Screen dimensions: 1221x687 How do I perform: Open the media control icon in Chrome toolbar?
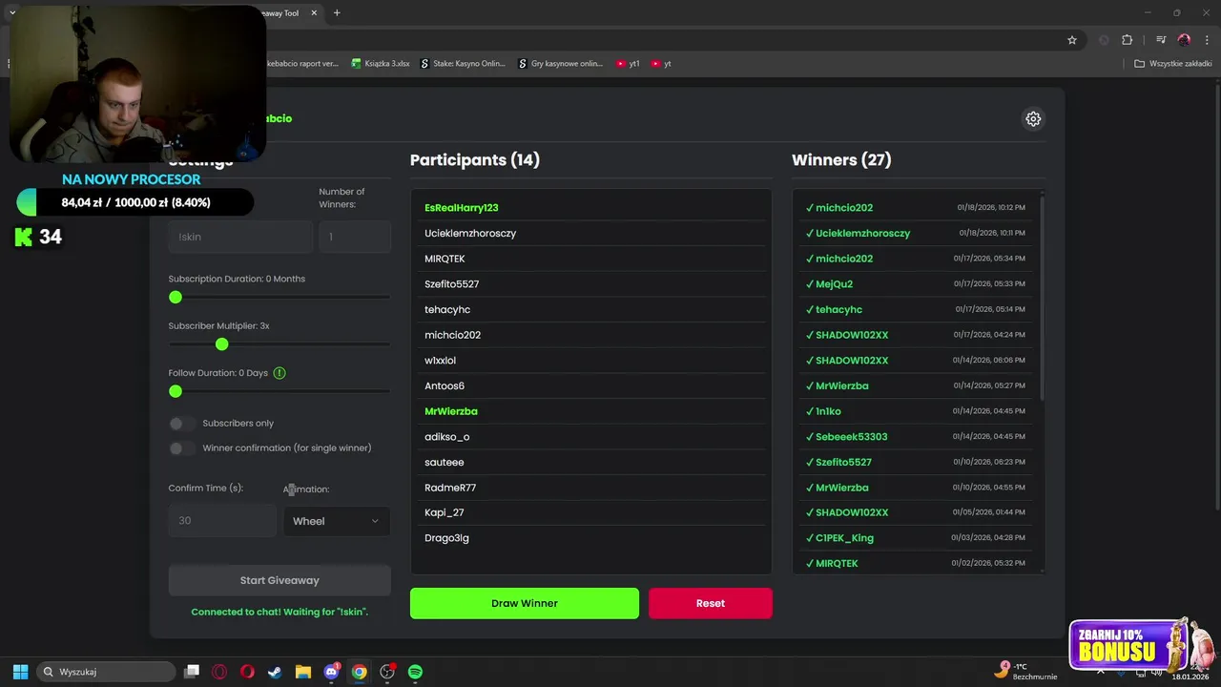1161,40
